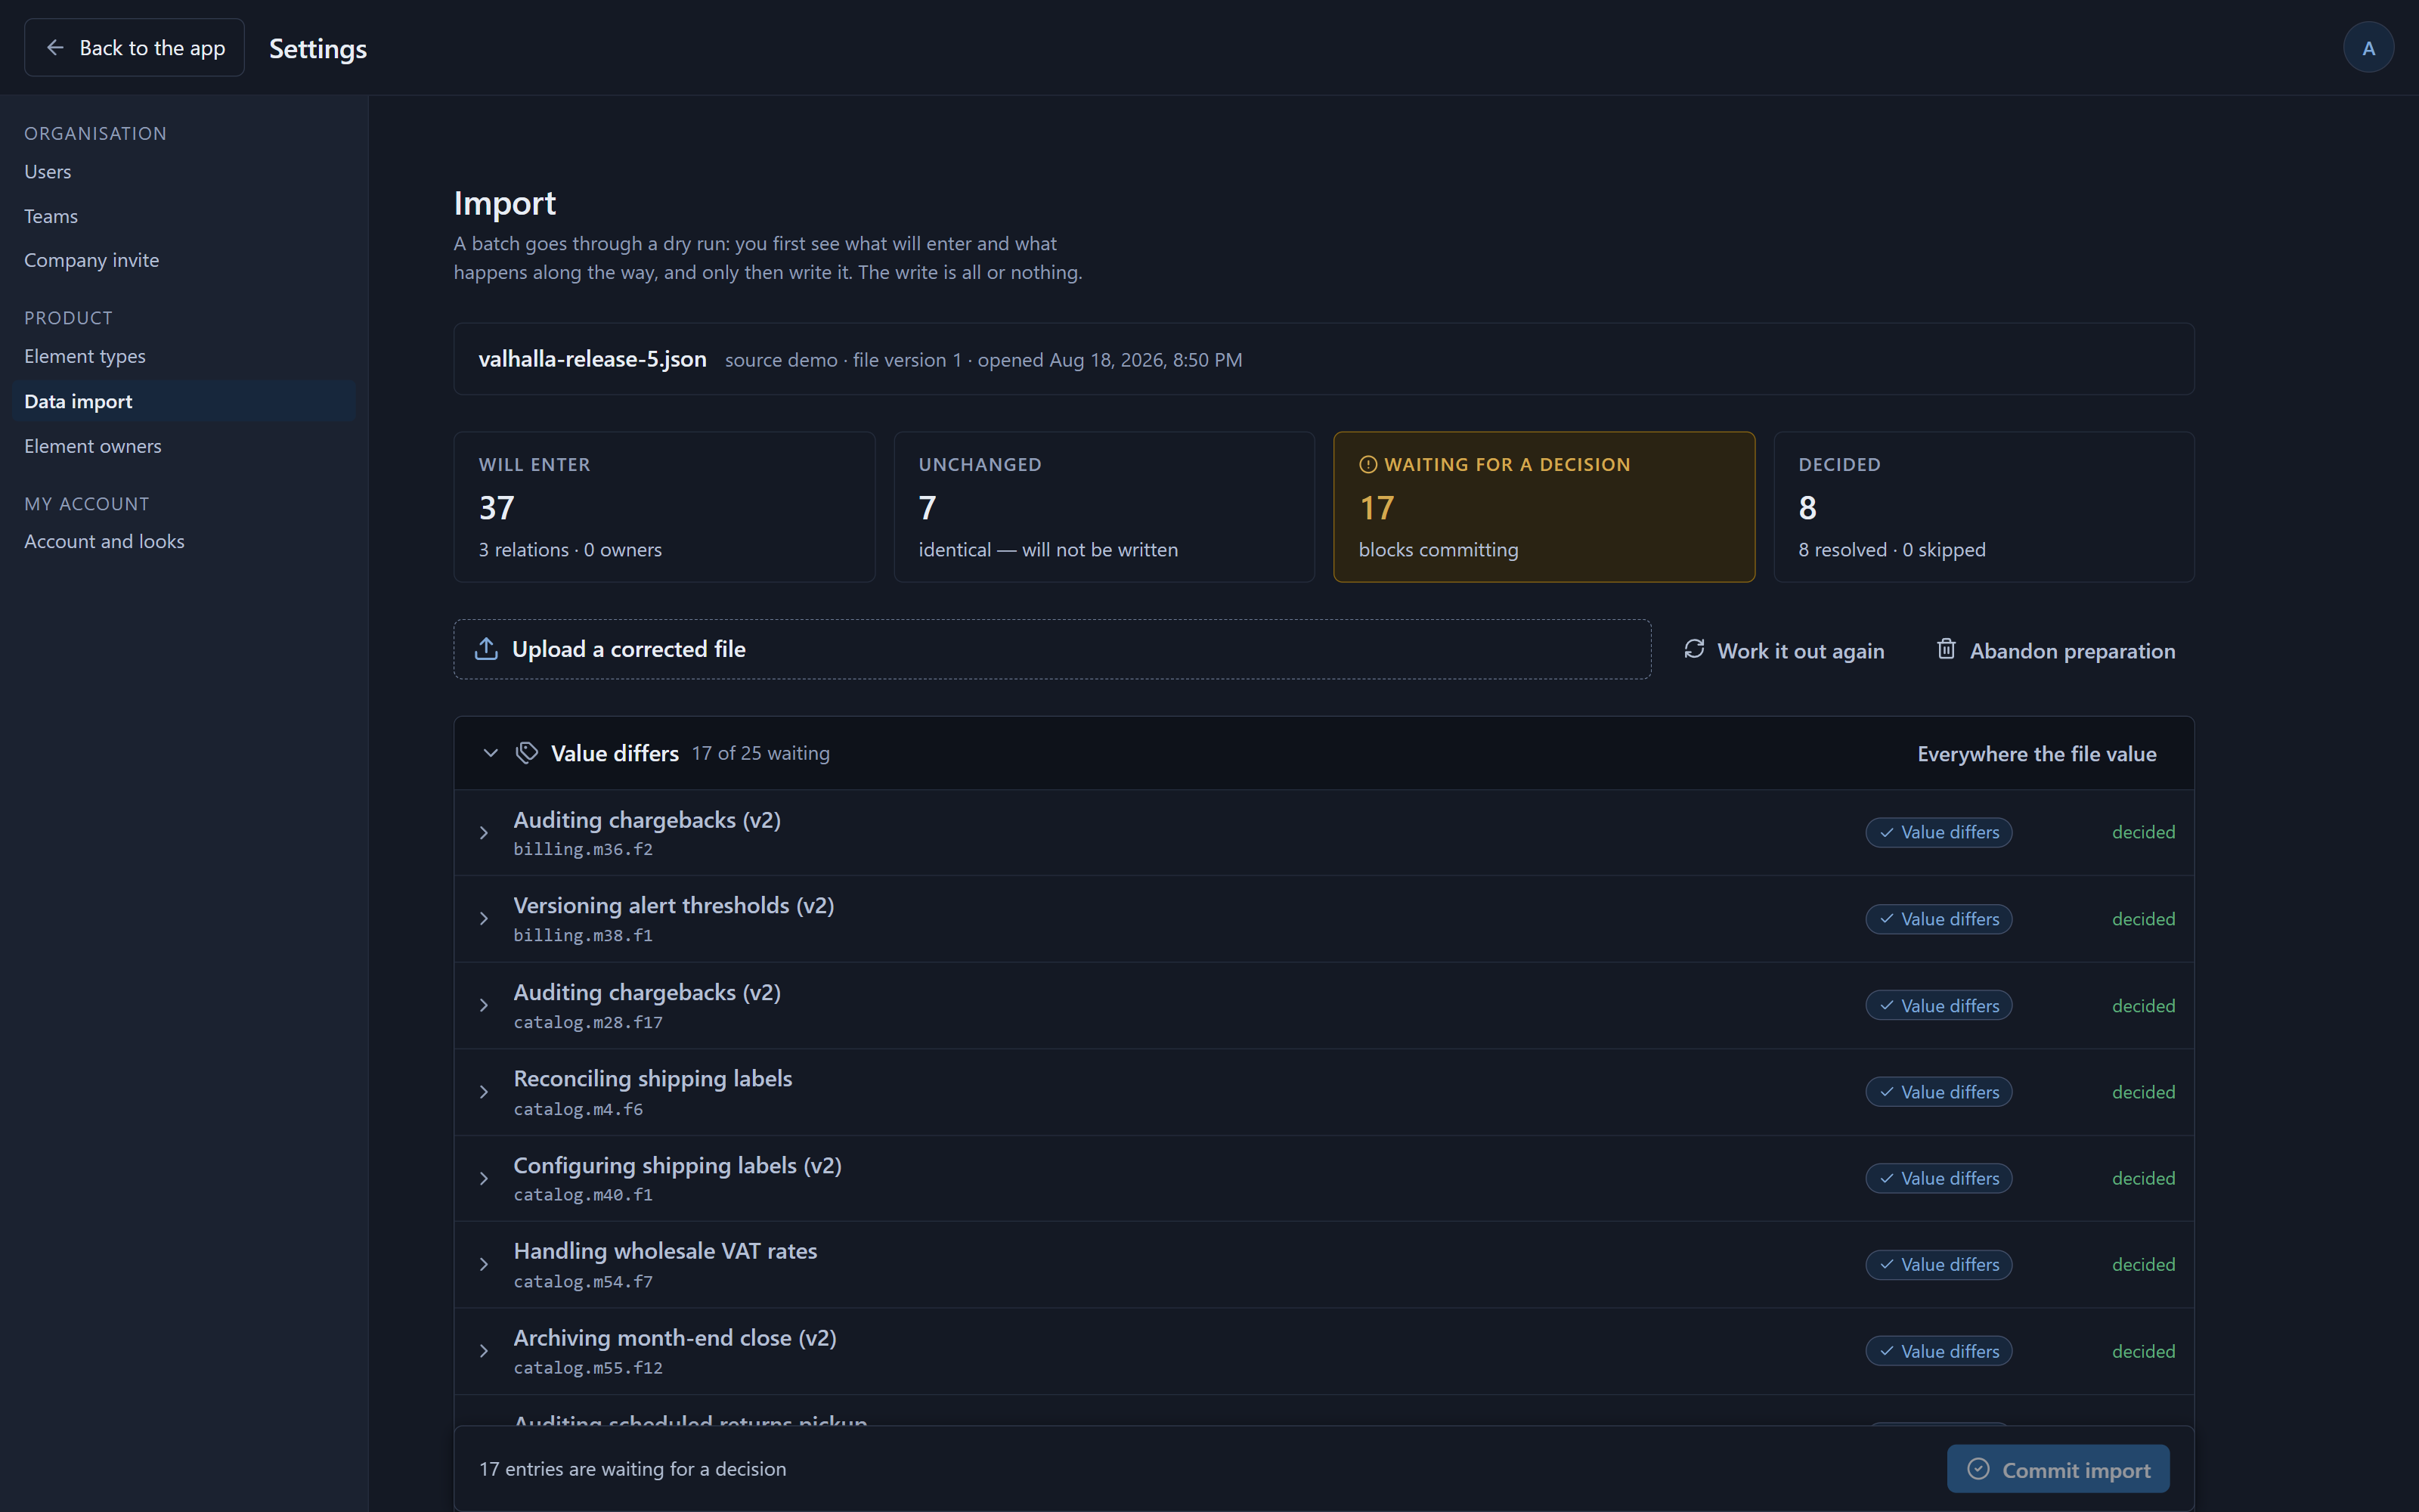The height and width of the screenshot is (1512, 2419).
Task: Click Value differs badge for catalog.m54.f7
Action: (1938, 1265)
